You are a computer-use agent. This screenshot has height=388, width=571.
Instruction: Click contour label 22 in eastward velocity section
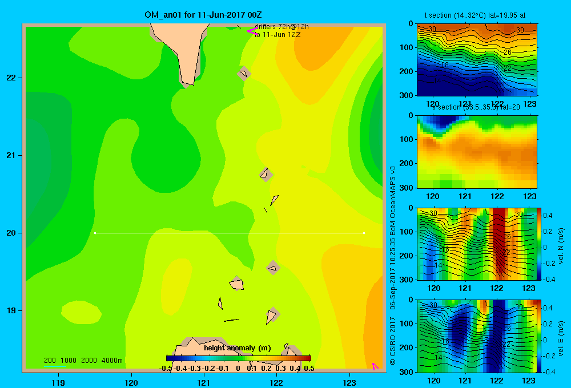click(506, 344)
